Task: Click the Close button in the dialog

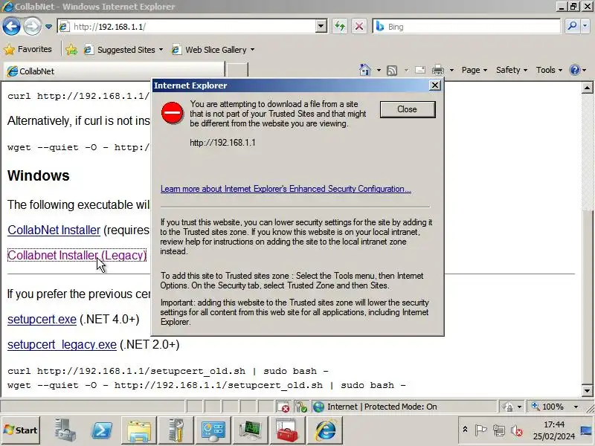Action: point(408,109)
